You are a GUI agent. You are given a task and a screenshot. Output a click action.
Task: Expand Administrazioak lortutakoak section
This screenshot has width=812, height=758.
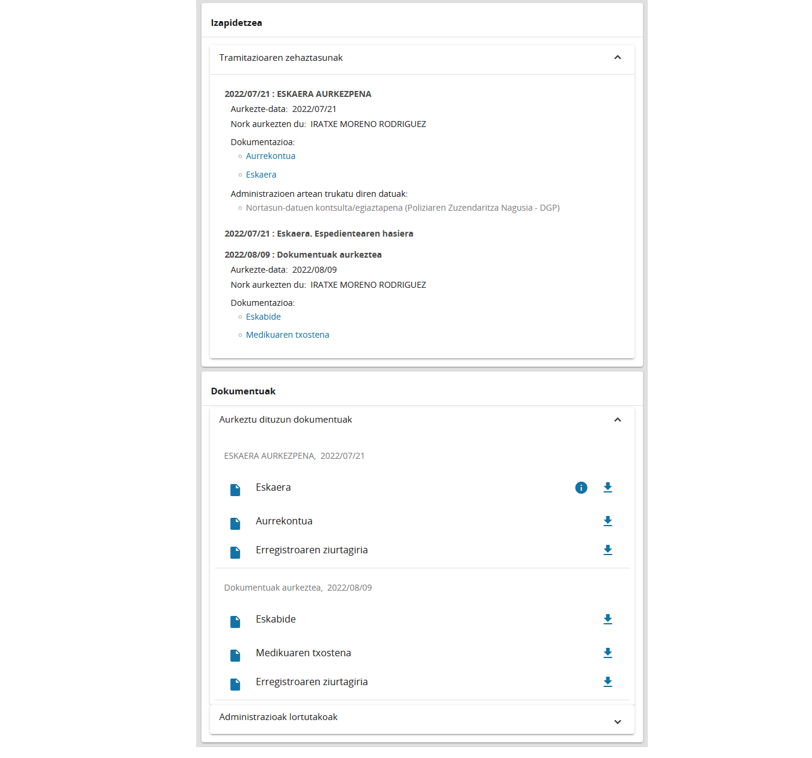617,721
